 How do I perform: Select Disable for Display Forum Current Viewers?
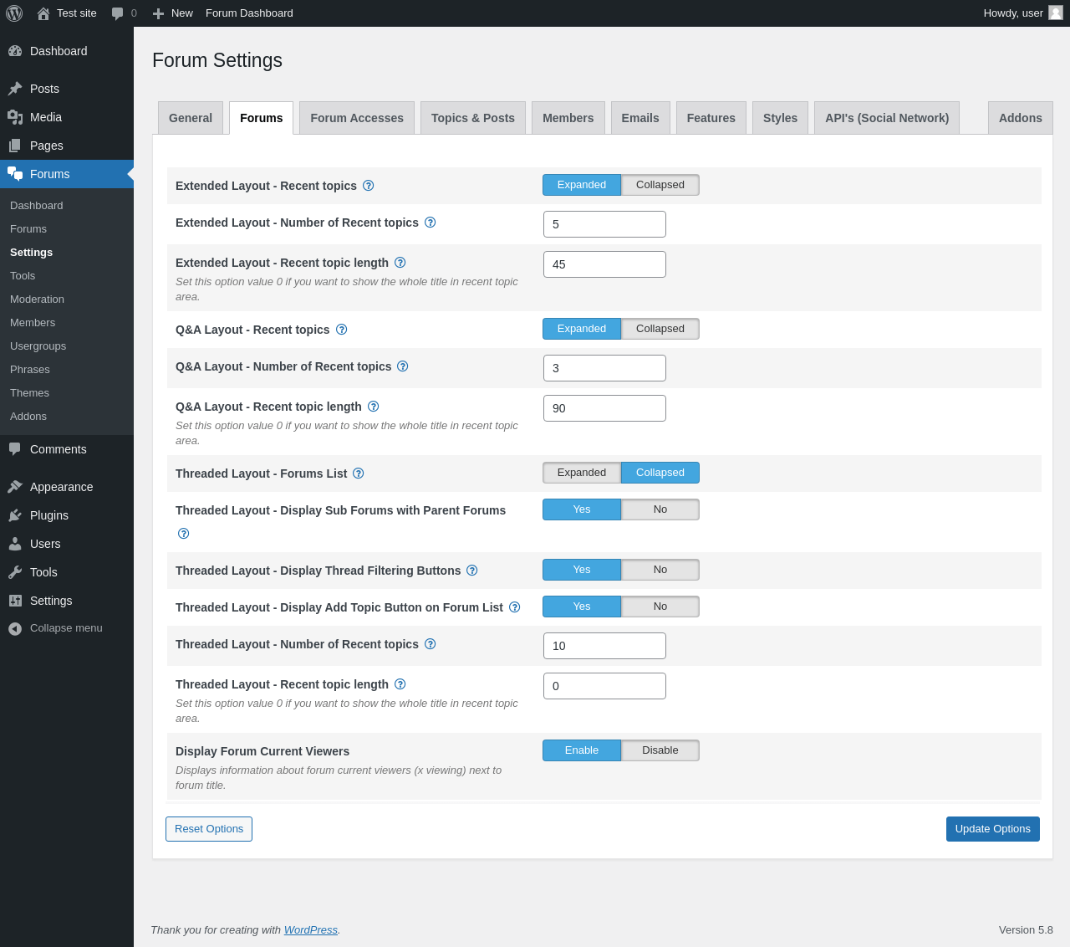coord(660,750)
